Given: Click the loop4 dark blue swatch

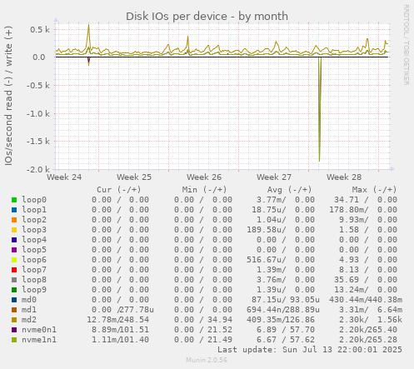Looking at the screenshot, I should pyautogui.click(x=14, y=240).
